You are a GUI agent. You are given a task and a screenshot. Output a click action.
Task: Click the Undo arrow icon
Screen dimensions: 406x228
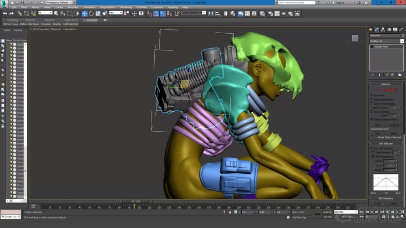(5, 13)
